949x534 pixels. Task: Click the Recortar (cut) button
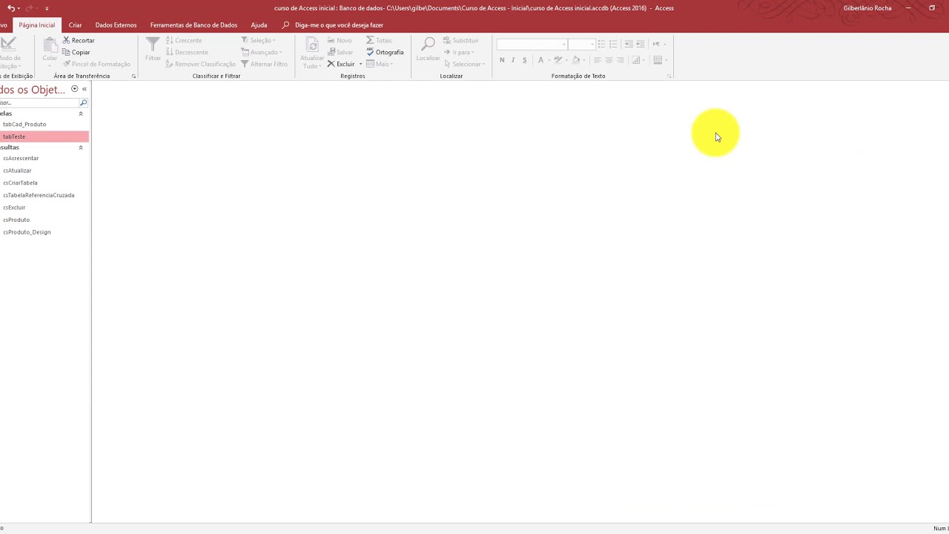point(79,40)
